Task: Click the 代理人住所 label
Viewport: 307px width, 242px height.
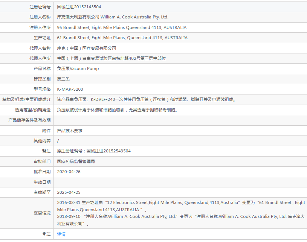Action: click(x=40, y=58)
